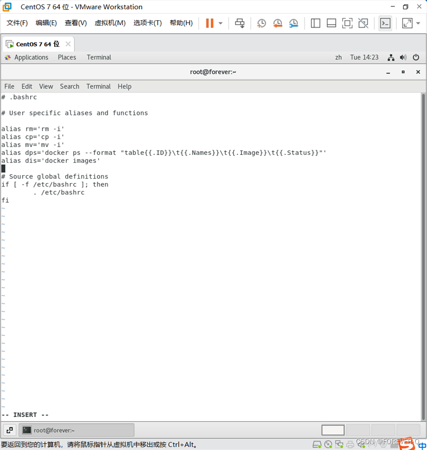This screenshot has height=450, width=427.
Task: Select the CentOS 7 64 位 tab
Action: pyautogui.click(x=38, y=44)
